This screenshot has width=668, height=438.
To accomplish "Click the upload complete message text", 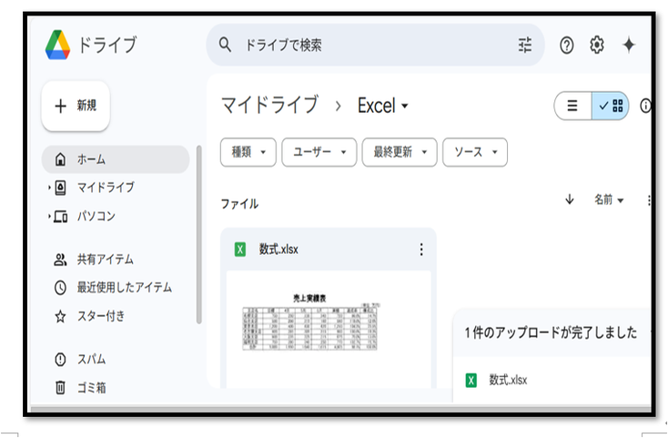I will 551,332.
